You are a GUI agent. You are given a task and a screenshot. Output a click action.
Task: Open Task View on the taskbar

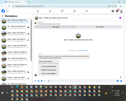click(x=7, y=93)
